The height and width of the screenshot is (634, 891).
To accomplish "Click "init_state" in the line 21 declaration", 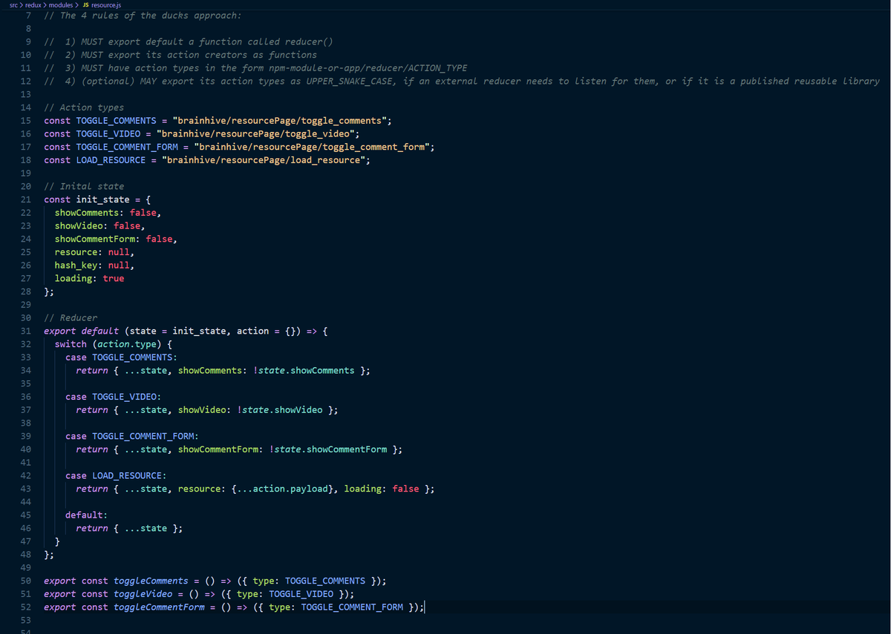I will pyautogui.click(x=103, y=199).
